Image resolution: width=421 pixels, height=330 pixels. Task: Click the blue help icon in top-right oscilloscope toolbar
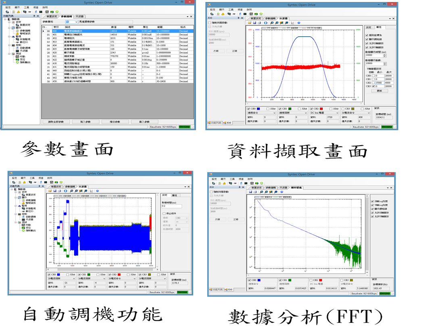click(x=299, y=23)
